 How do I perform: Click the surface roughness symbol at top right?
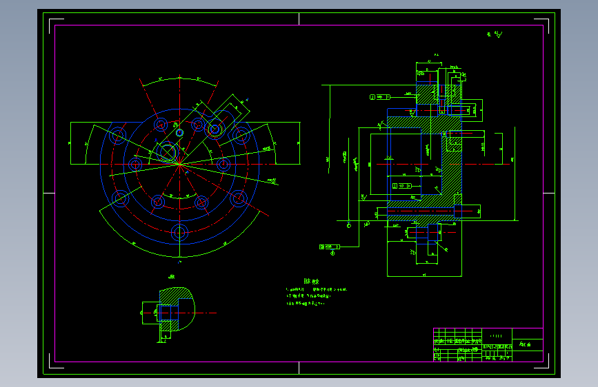tap(495, 34)
